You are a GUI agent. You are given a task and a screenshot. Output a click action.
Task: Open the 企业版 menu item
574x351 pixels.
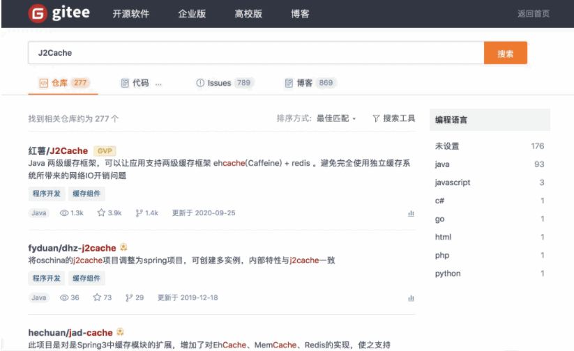(x=192, y=14)
